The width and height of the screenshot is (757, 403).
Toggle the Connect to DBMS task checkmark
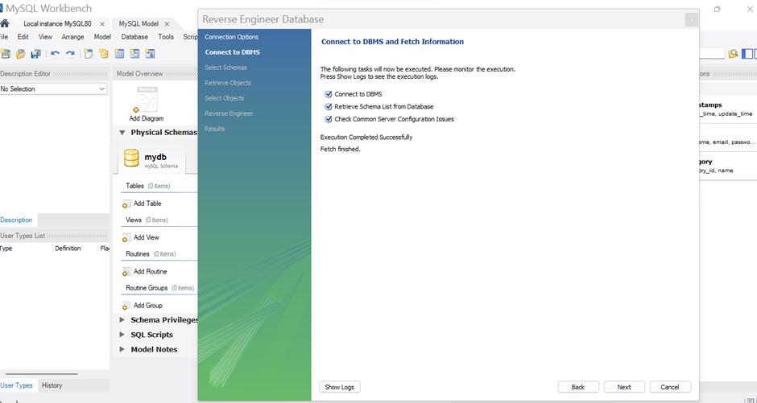[x=329, y=94]
